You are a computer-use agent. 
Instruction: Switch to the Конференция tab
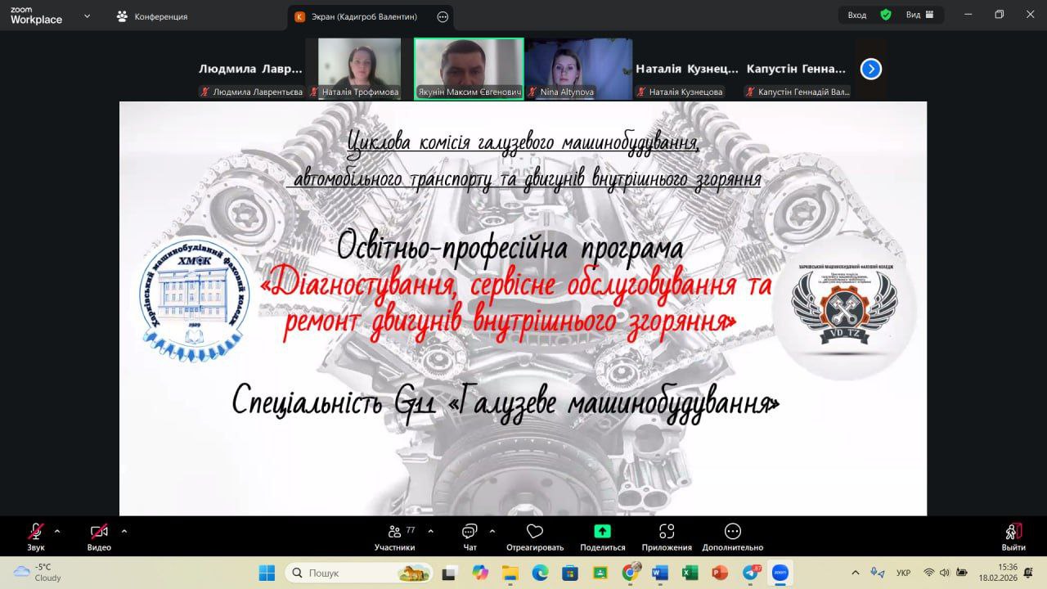[152, 16]
